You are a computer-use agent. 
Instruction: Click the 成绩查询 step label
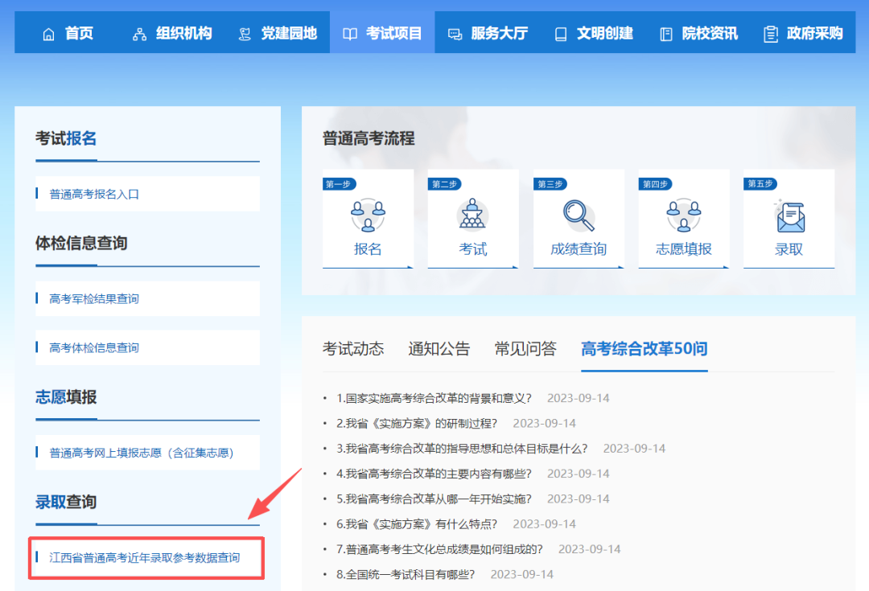[579, 249]
